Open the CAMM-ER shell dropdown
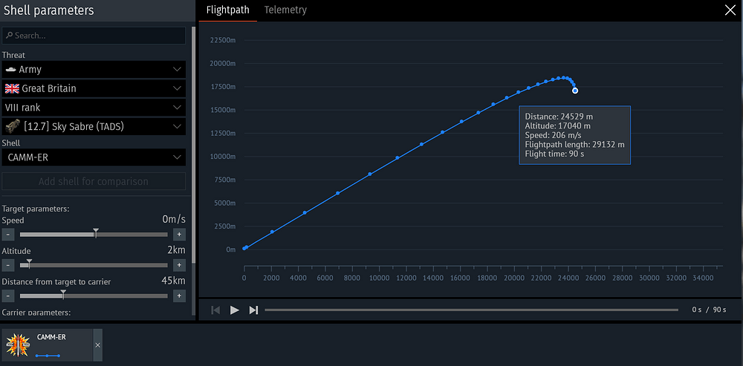The height and width of the screenshot is (366, 743). (x=94, y=157)
